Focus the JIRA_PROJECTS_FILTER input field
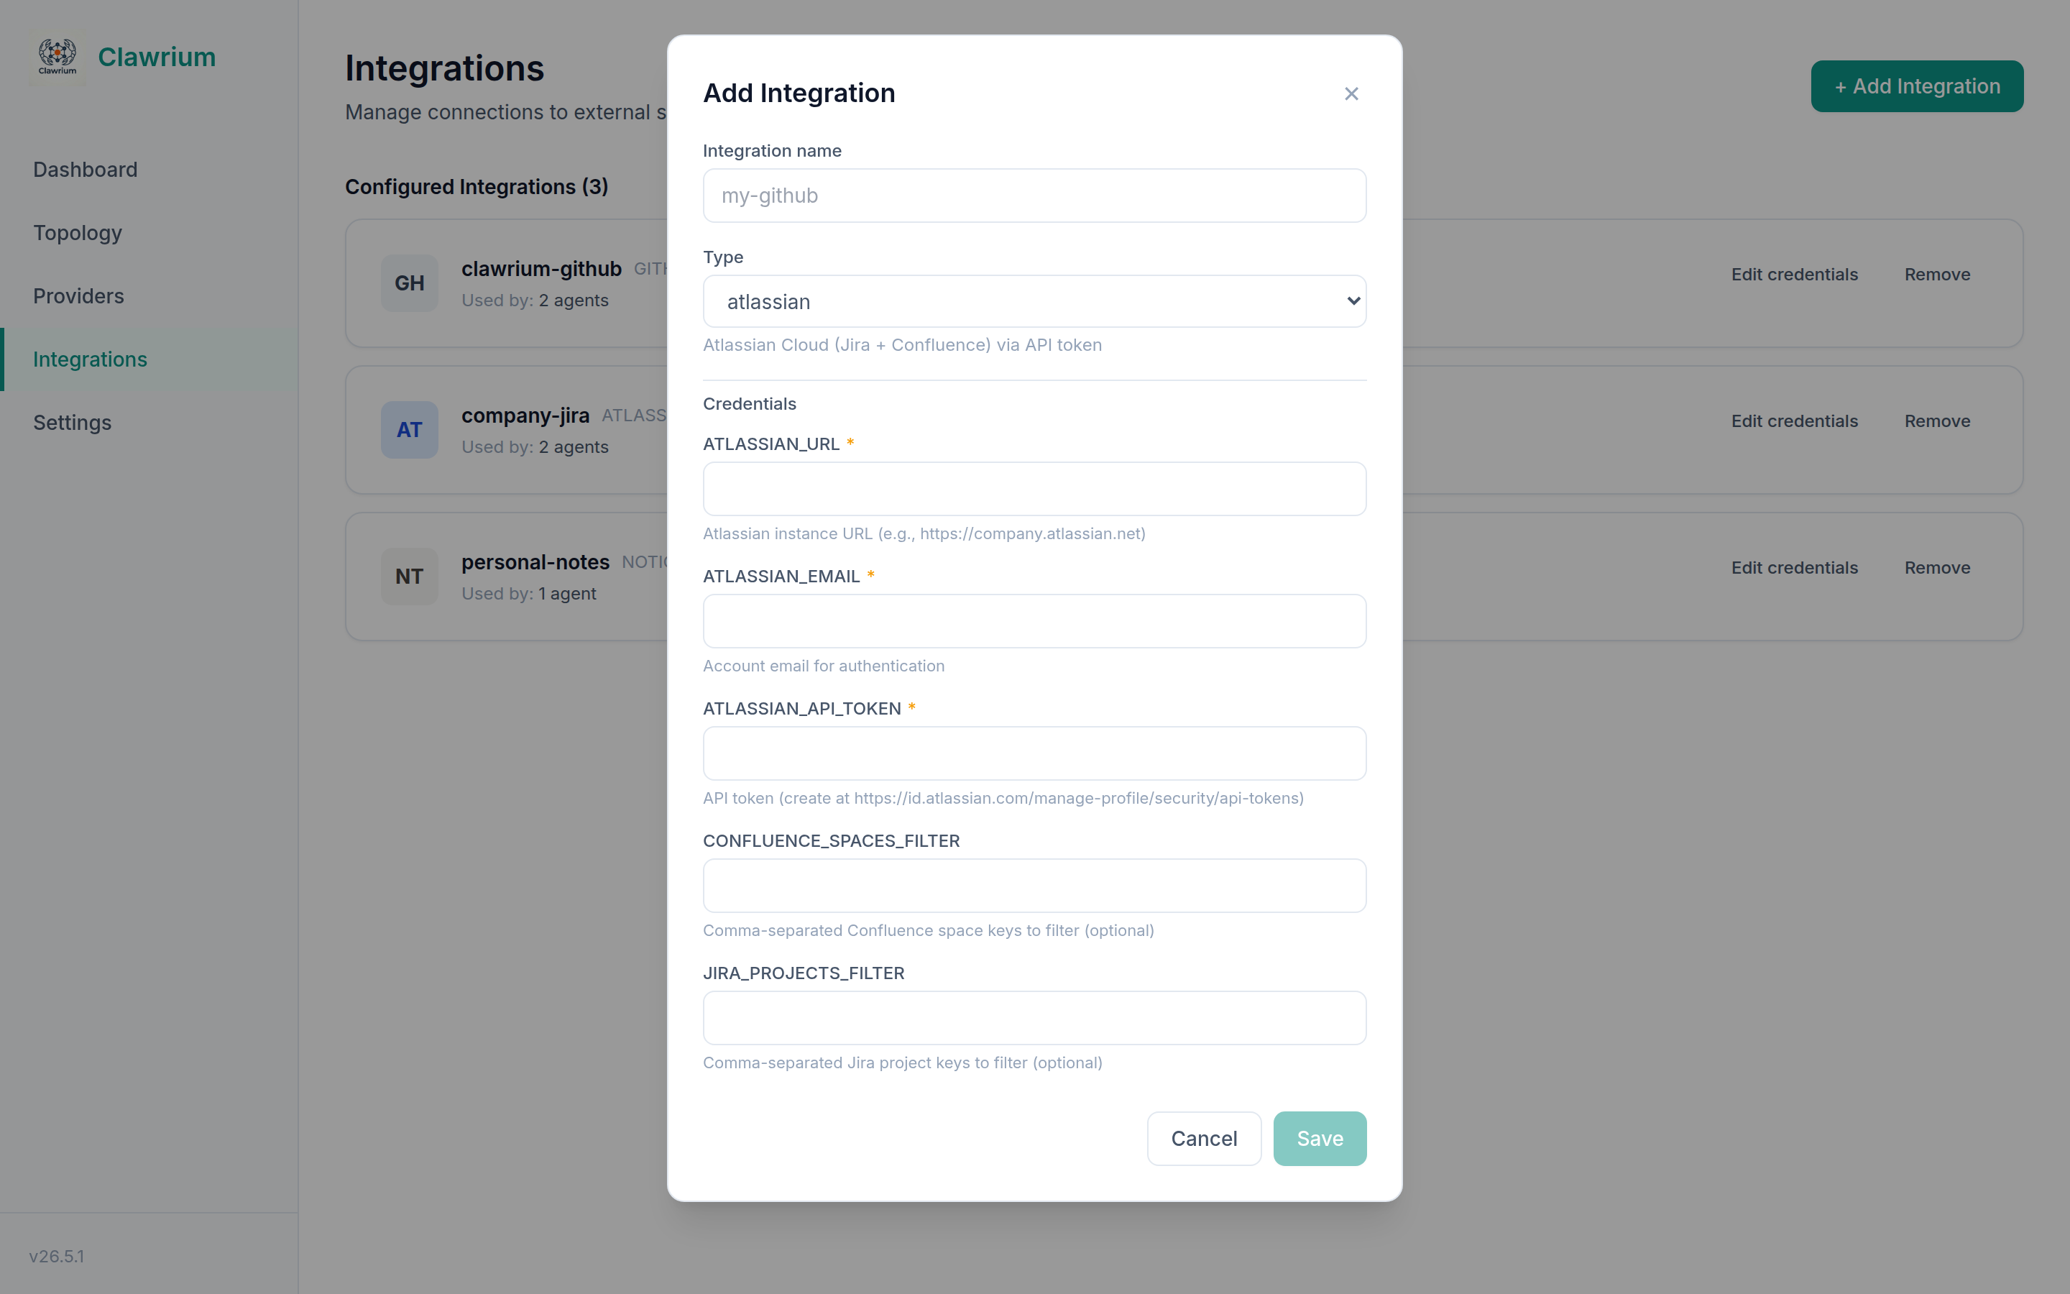The height and width of the screenshot is (1294, 2070). click(x=1034, y=1017)
